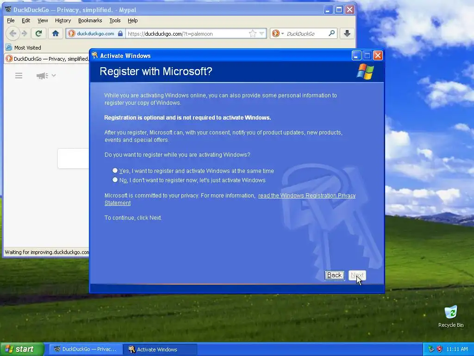Click the network connection tray icon
The image size is (474, 356).
[431, 349]
